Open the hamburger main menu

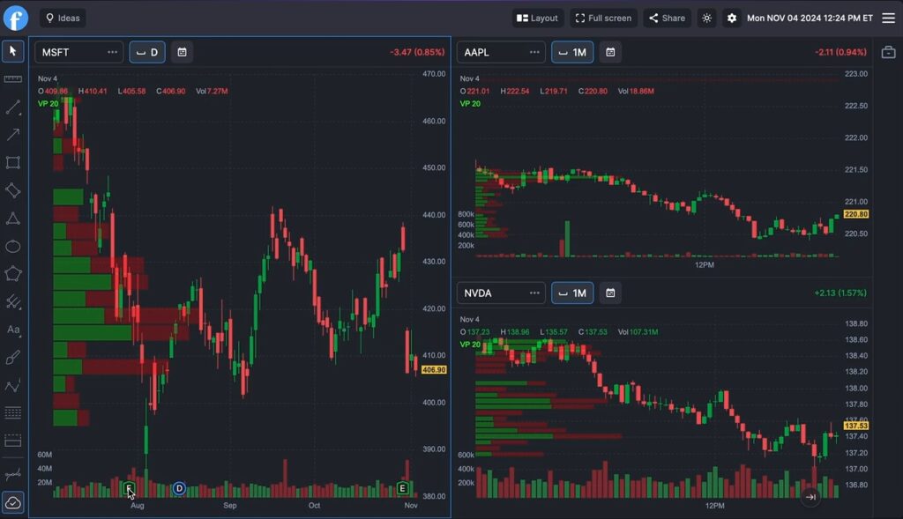[x=889, y=18]
